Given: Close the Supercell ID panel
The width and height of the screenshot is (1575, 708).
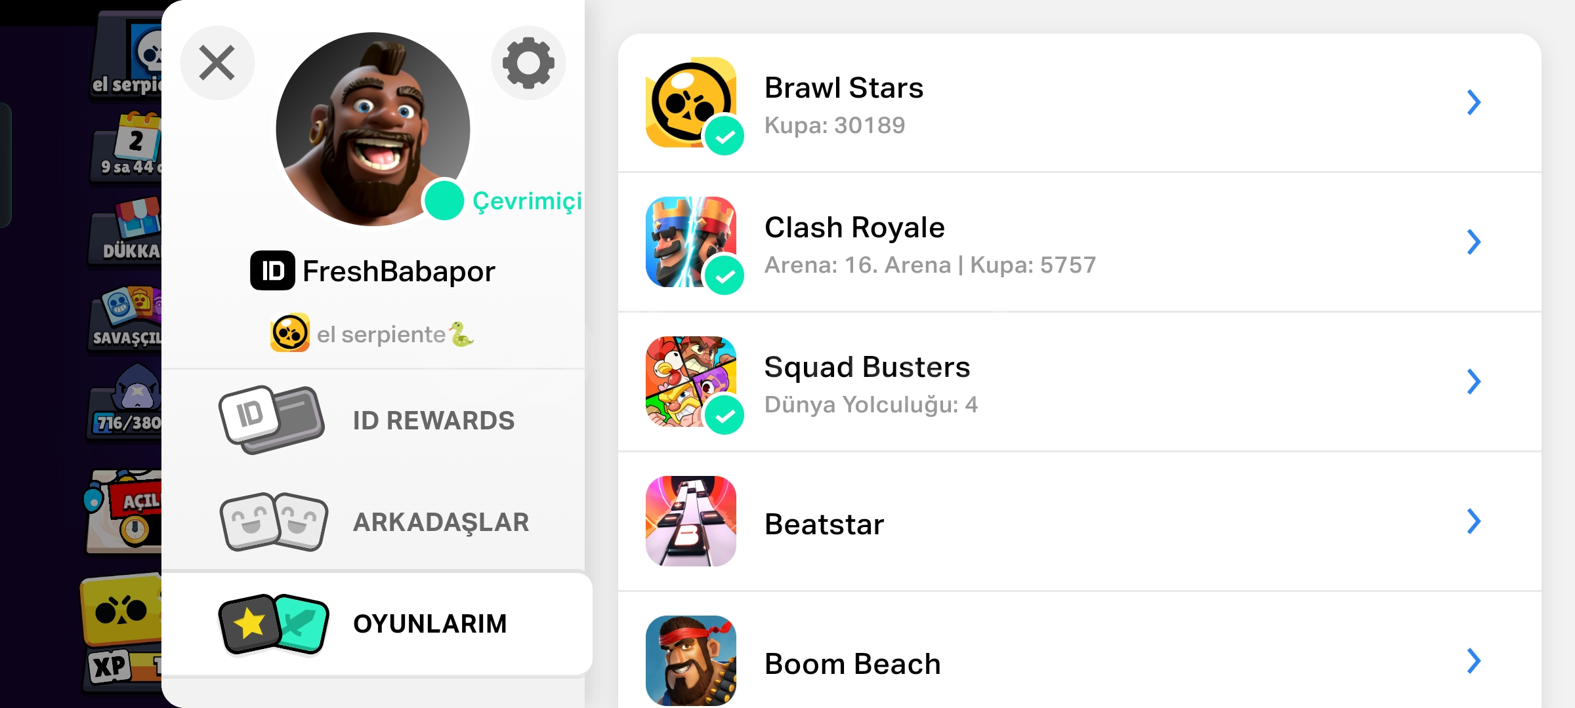Looking at the screenshot, I should [217, 63].
